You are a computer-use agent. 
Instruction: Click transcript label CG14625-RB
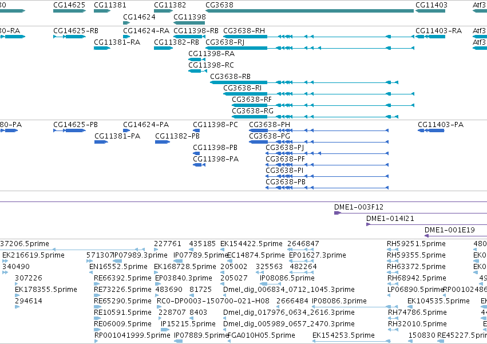[x=76, y=31]
